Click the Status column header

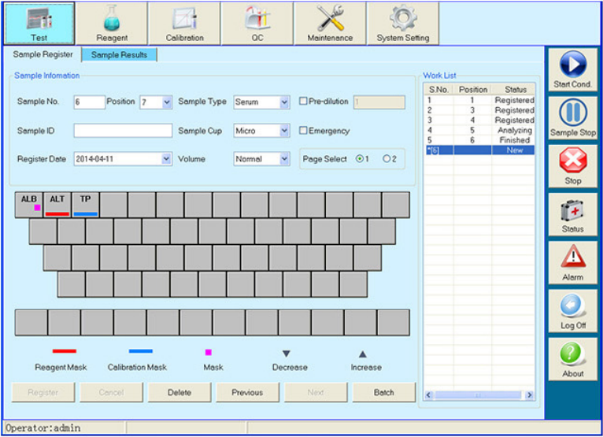514,89
